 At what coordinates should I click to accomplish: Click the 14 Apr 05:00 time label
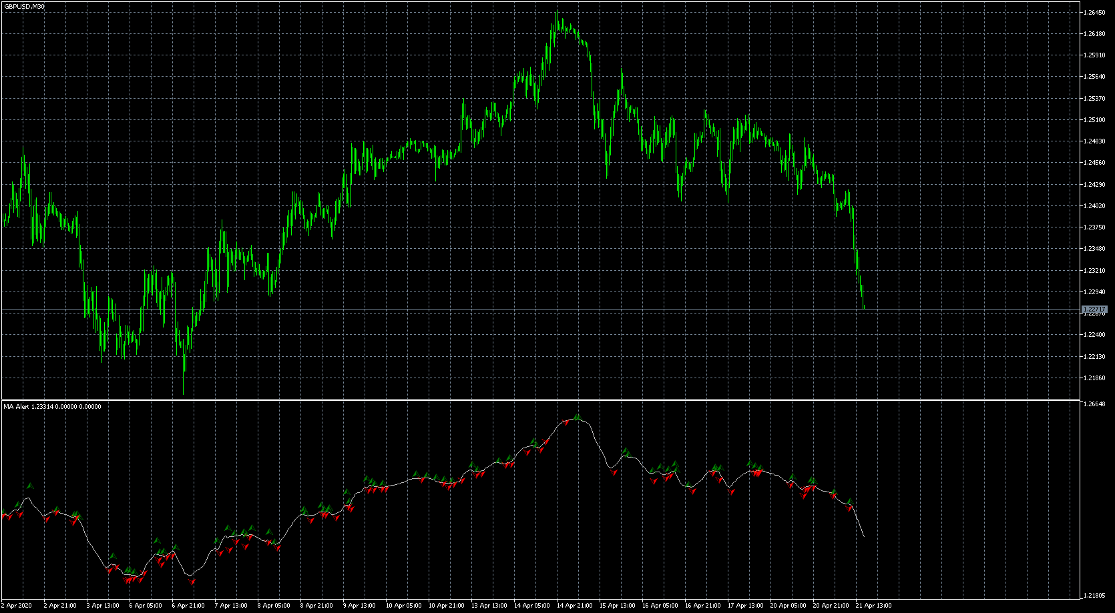[x=531, y=606]
